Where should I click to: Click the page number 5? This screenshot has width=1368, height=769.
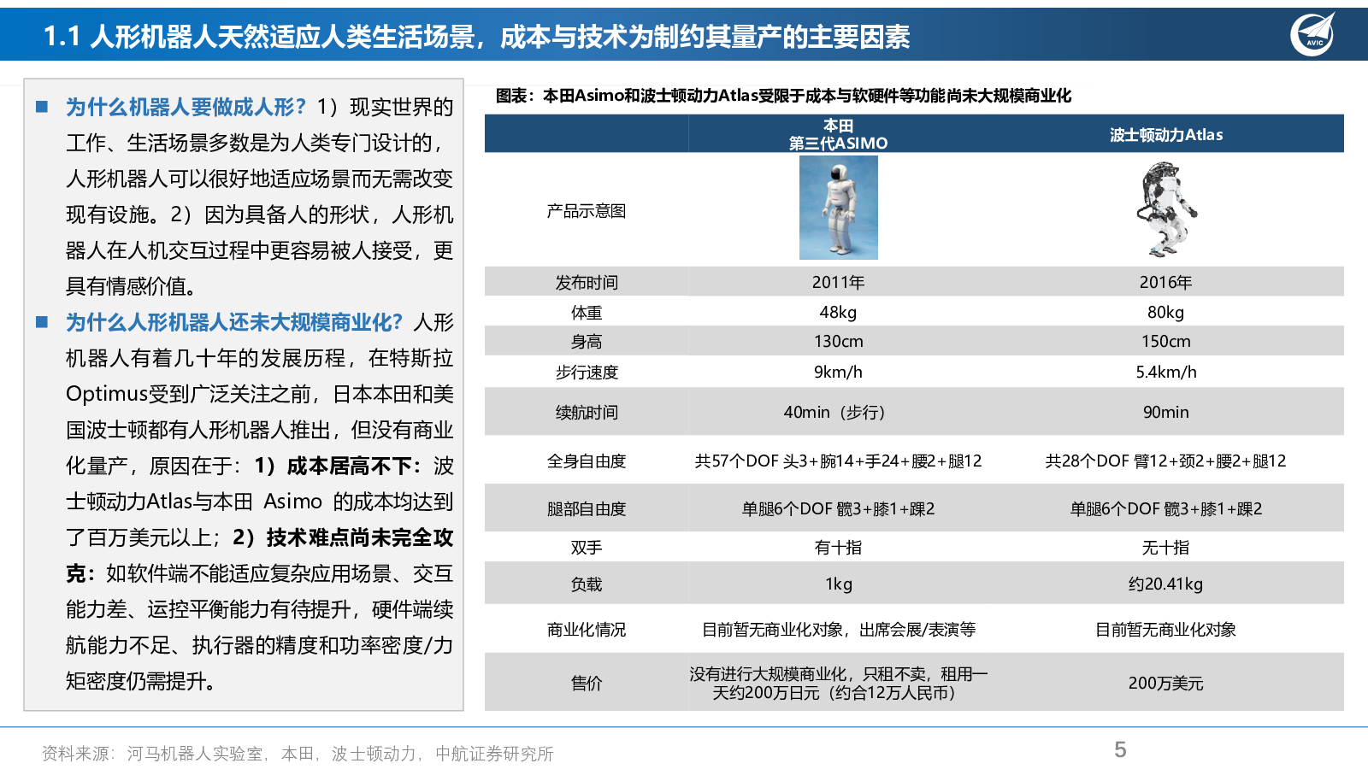pos(1120,749)
